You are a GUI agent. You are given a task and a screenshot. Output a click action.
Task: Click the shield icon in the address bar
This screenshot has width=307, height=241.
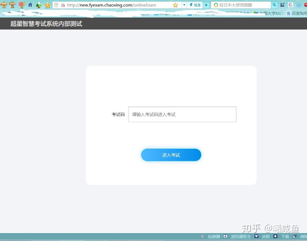click(x=56, y=5)
